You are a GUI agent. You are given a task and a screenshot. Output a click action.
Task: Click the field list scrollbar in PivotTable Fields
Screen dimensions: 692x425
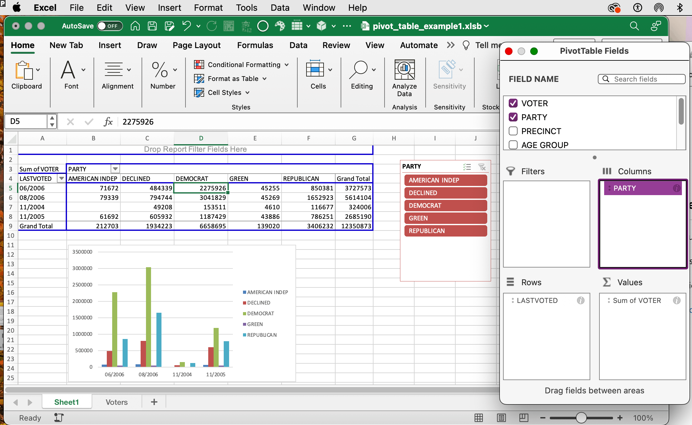[x=681, y=111]
